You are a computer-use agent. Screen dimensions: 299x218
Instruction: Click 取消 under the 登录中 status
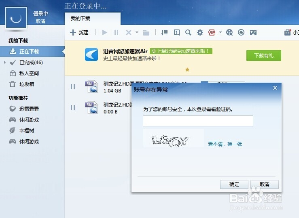[40, 21]
